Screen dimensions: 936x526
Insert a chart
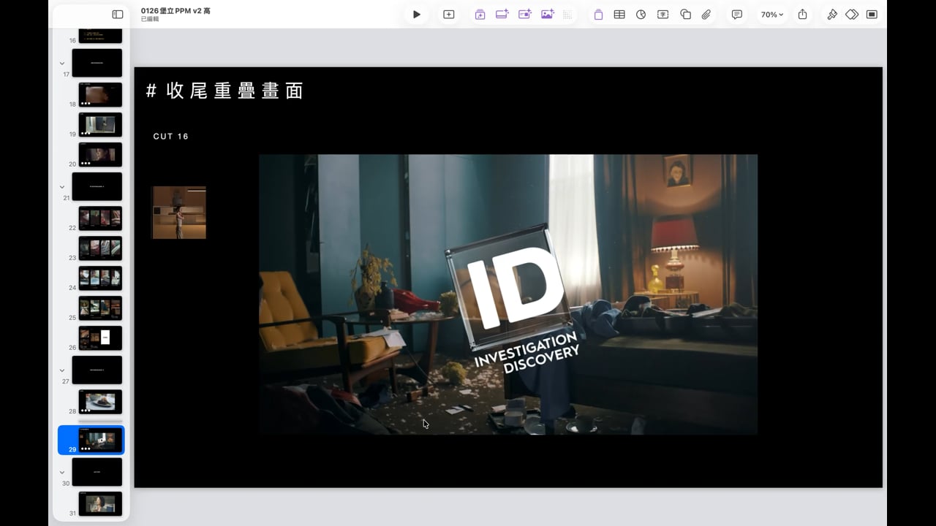(641, 15)
